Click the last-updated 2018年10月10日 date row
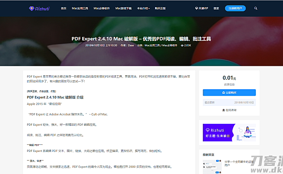283x174 pixels. [x=229, y=103]
